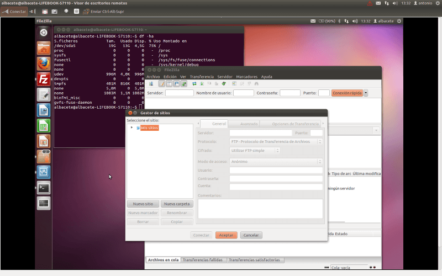Switch to the Transferencias satisfactorias tab

pos(254,260)
